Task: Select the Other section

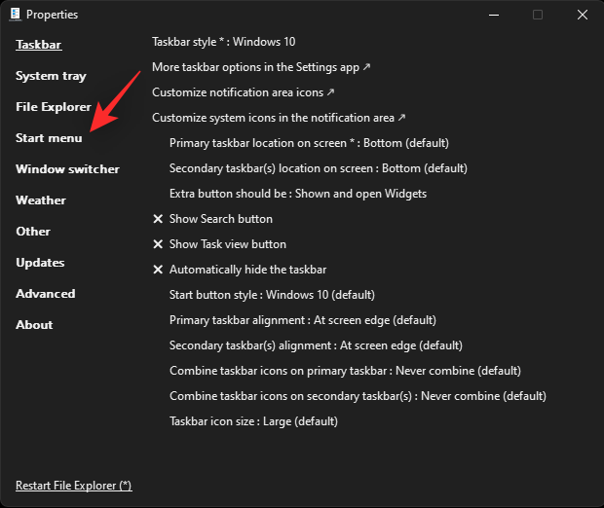Action: tap(33, 232)
